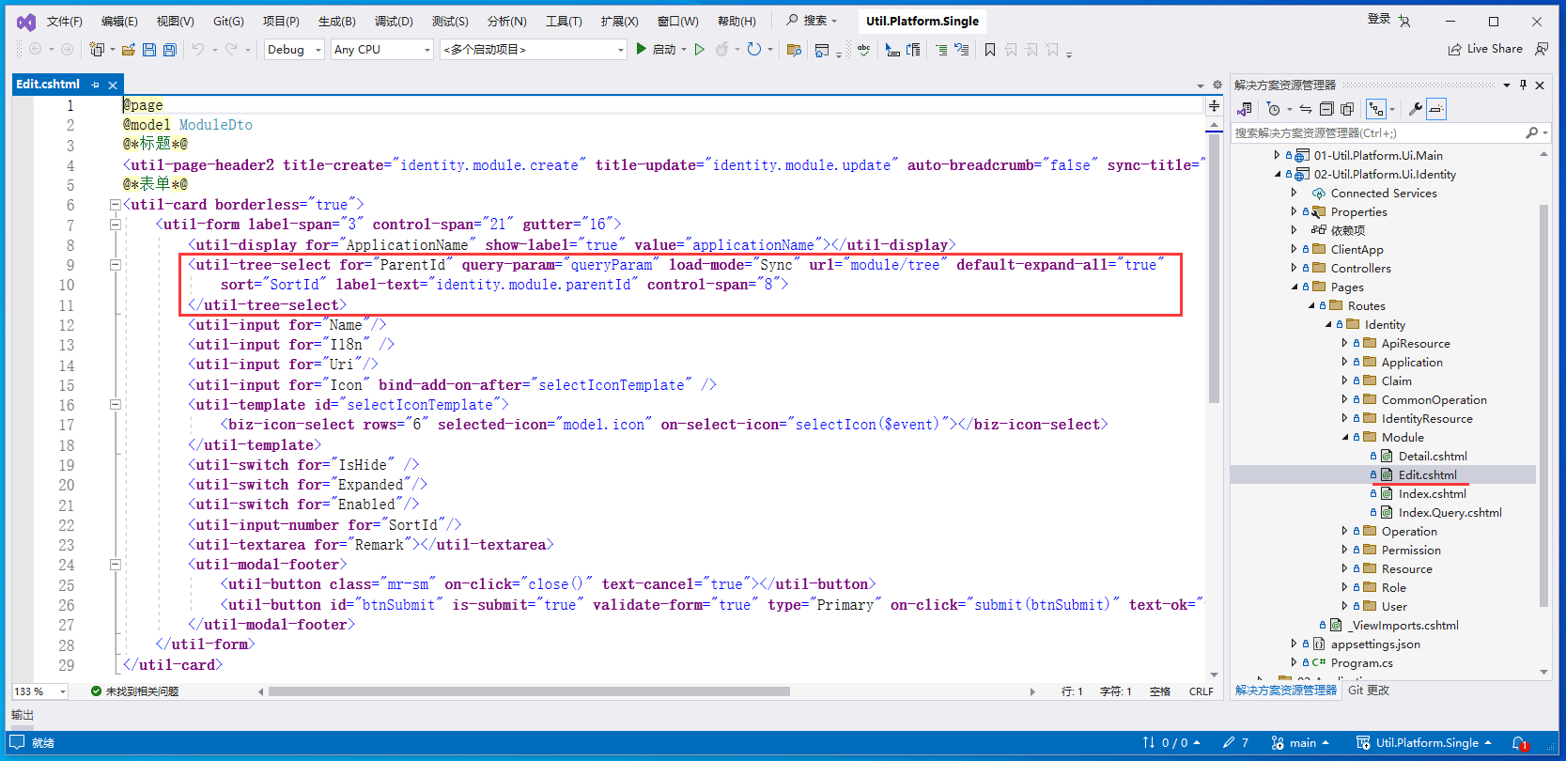Image resolution: width=1566 pixels, height=761 pixels.
Task: Click the Restart circular arrow icon
Action: 753,49
